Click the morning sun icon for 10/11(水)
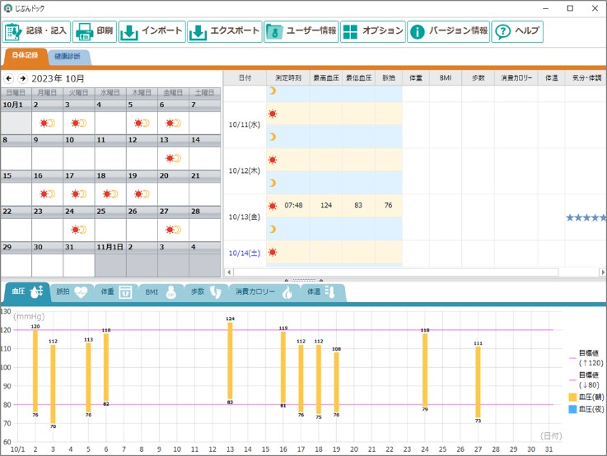Viewport: 607px width, 456px height. pos(273,114)
